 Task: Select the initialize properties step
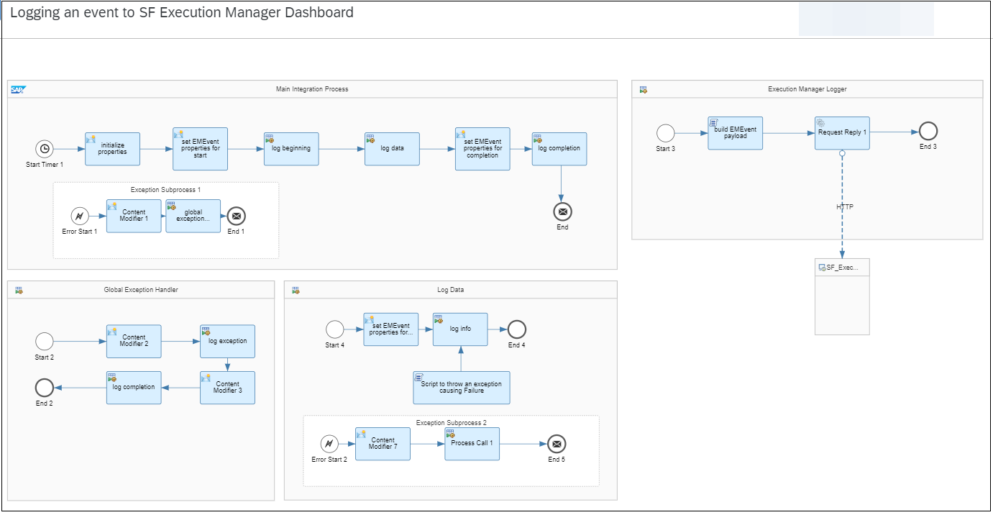point(112,149)
